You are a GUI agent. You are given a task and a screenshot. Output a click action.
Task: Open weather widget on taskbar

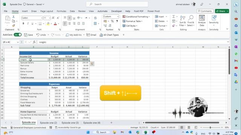pos(8,132)
